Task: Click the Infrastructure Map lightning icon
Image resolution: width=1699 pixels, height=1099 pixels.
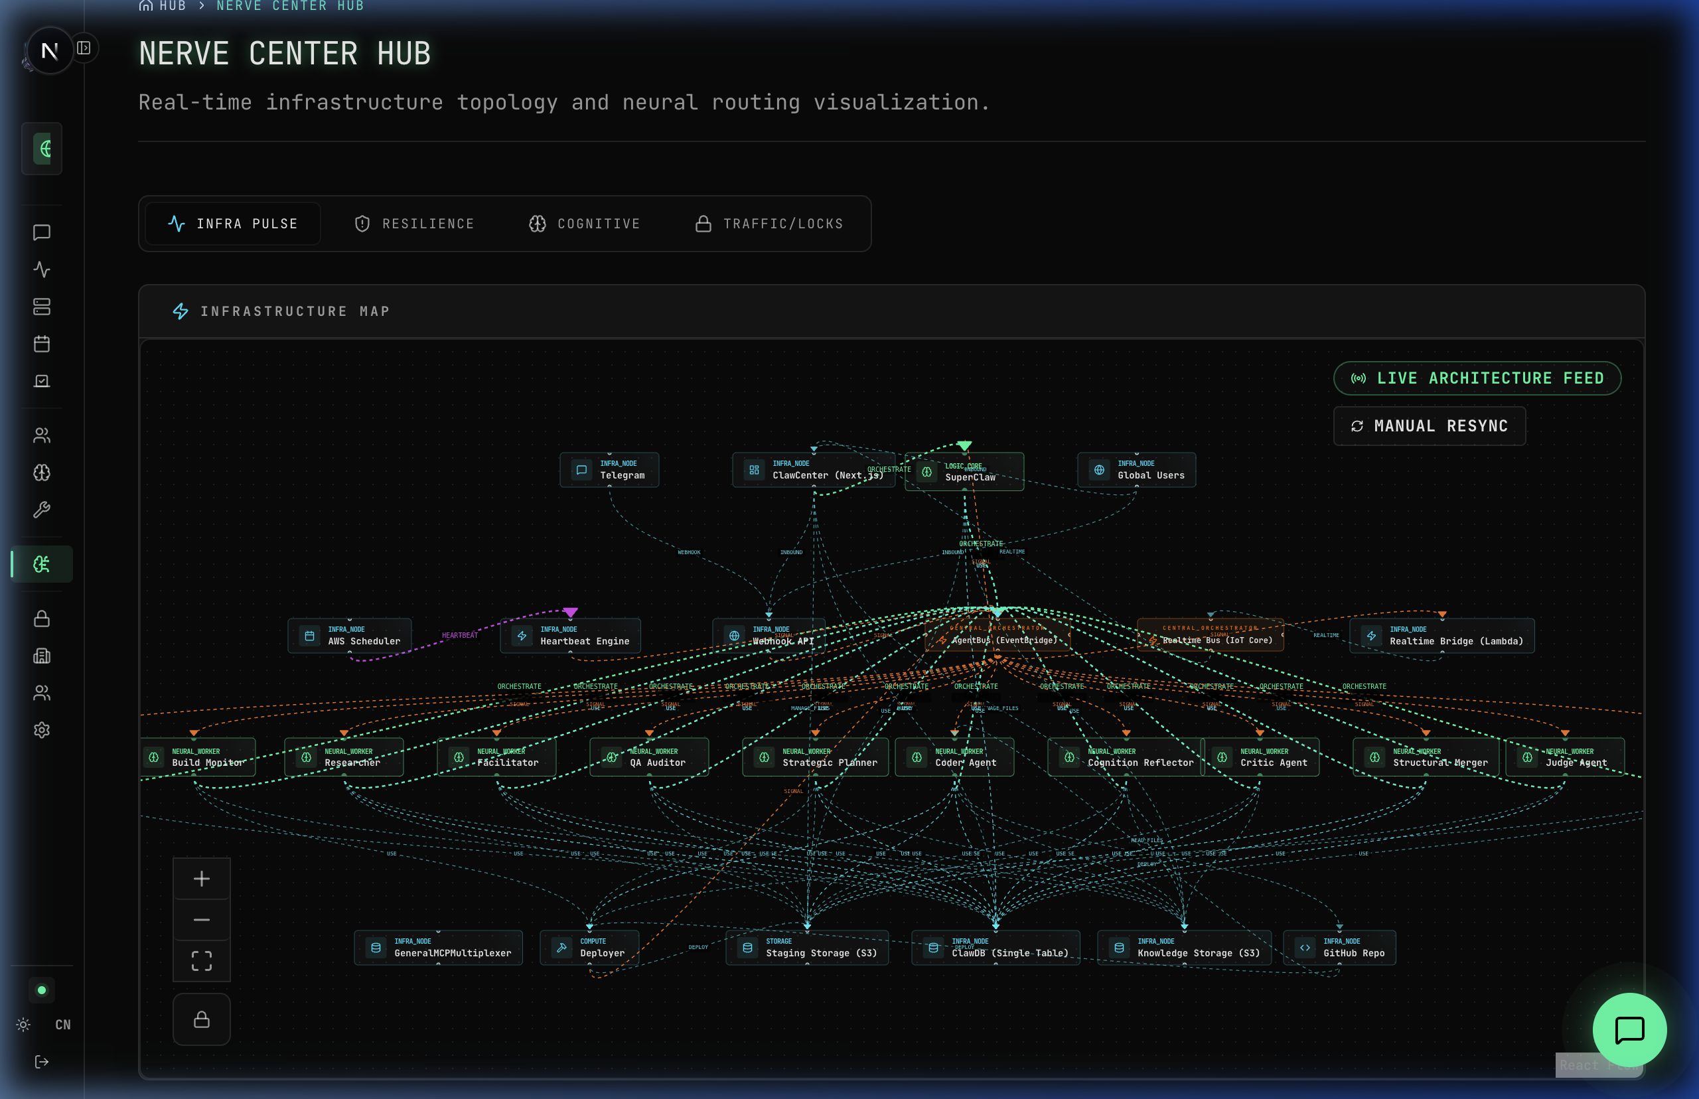Action: 181,311
